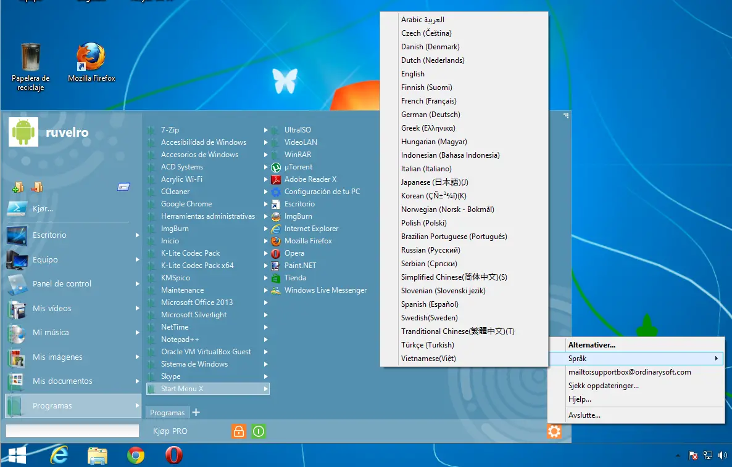Image resolution: width=732 pixels, height=467 pixels.
Task: Click the Google Chrome taskbar icon
Action: click(x=136, y=455)
